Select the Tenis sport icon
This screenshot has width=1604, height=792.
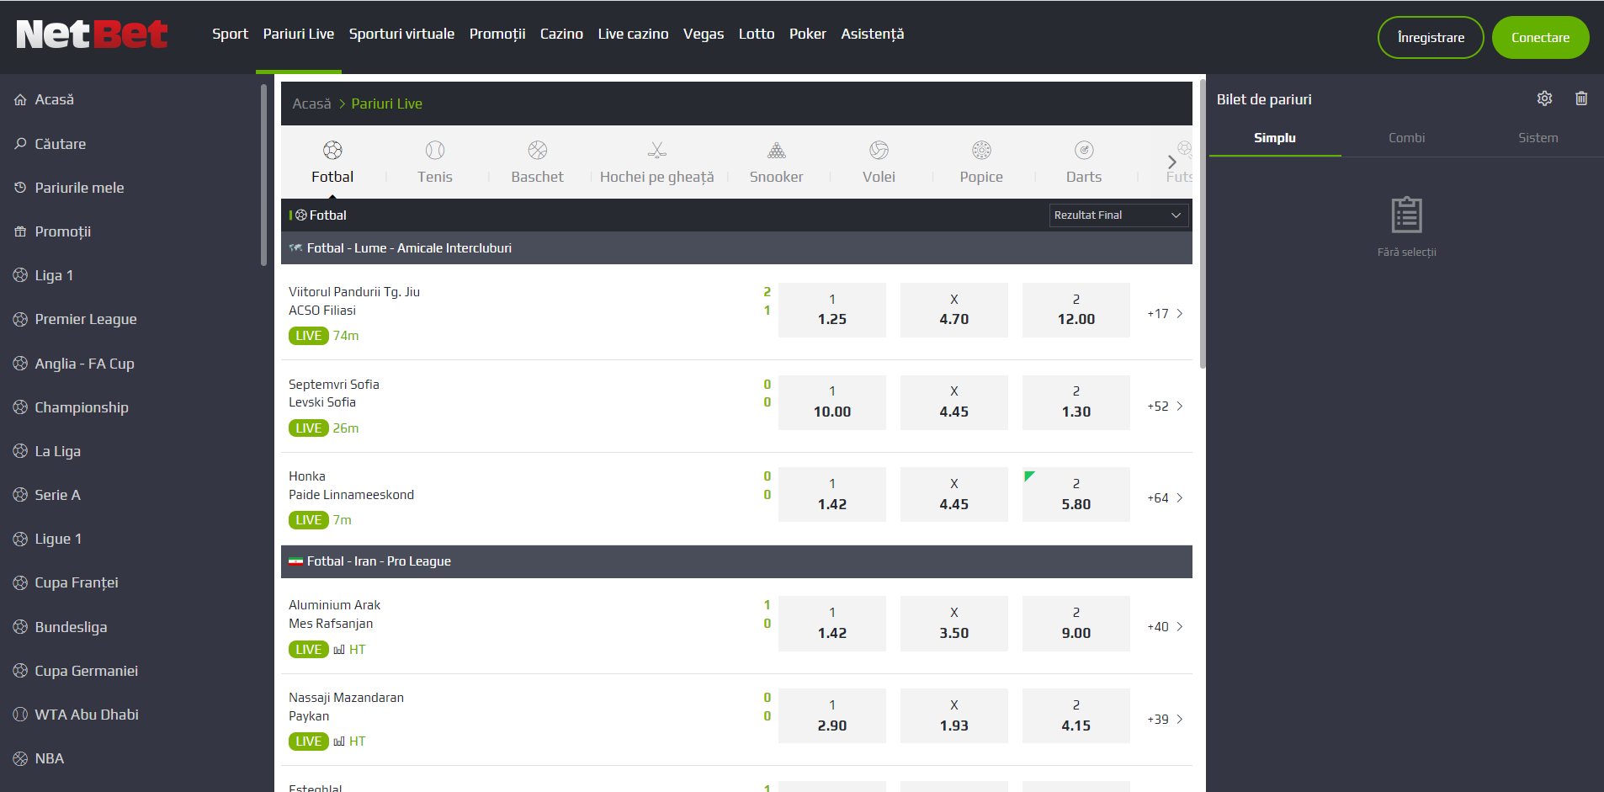click(x=435, y=151)
